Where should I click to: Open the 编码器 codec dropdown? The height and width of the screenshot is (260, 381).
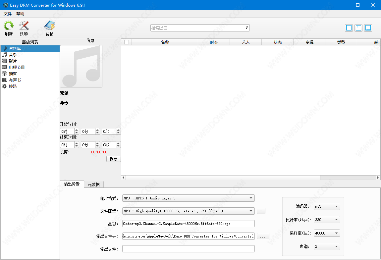[327, 206]
